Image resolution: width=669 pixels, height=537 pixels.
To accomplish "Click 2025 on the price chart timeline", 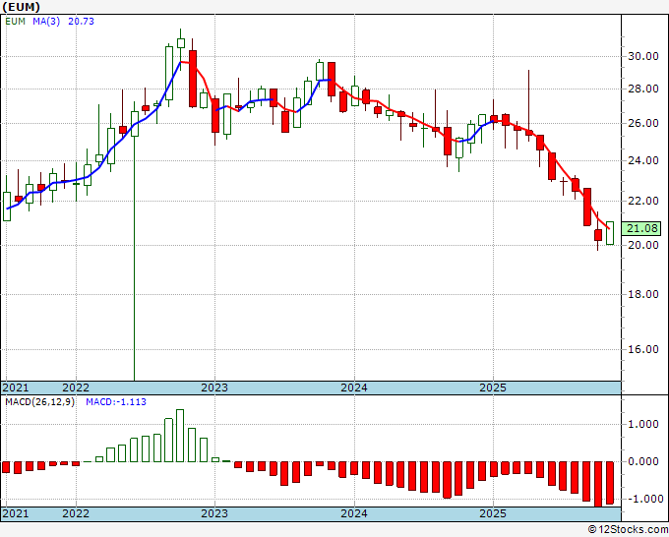I will click(x=493, y=388).
